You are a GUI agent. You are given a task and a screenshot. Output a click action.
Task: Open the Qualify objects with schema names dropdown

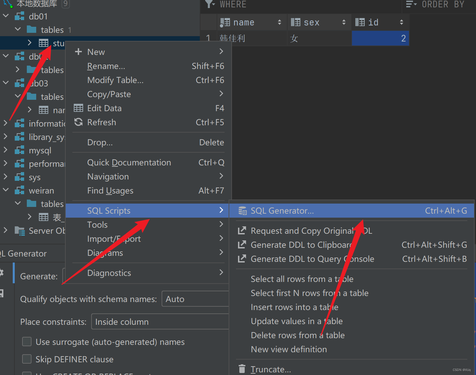click(195, 299)
